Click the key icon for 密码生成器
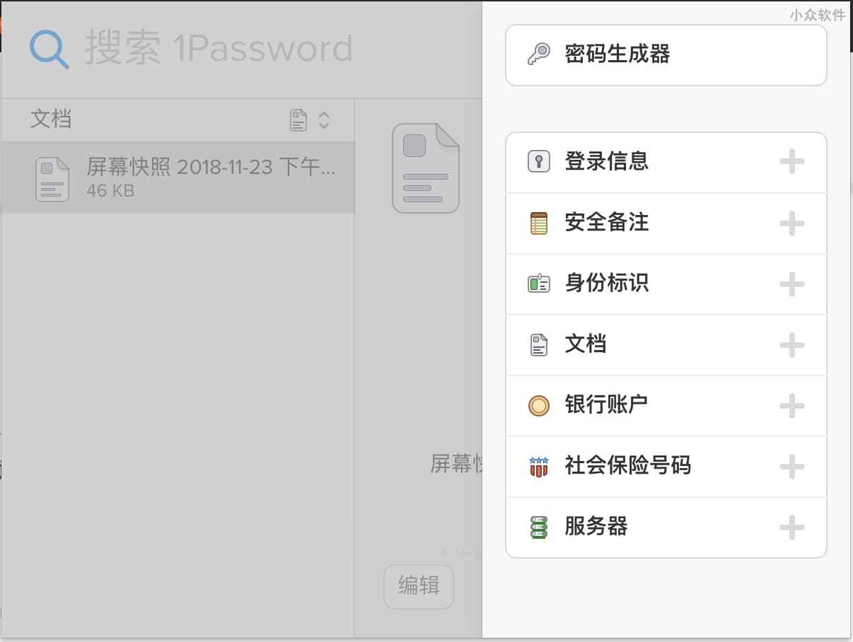The width and height of the screenshot is (853, 642). coord(539,54)
